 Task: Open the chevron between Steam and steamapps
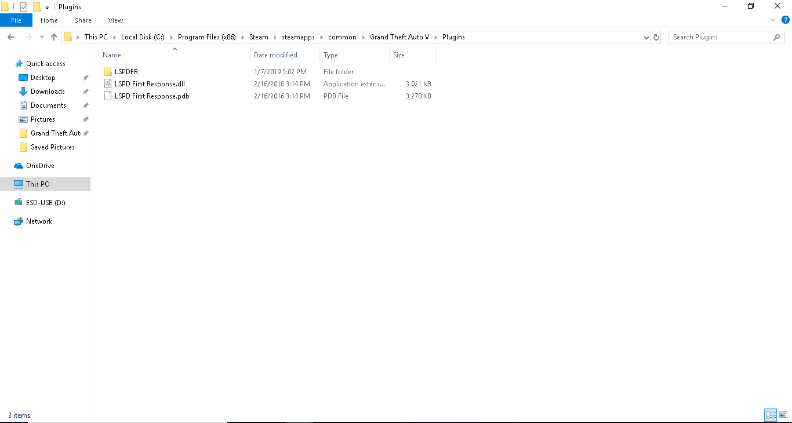click(x=275, y=37)
